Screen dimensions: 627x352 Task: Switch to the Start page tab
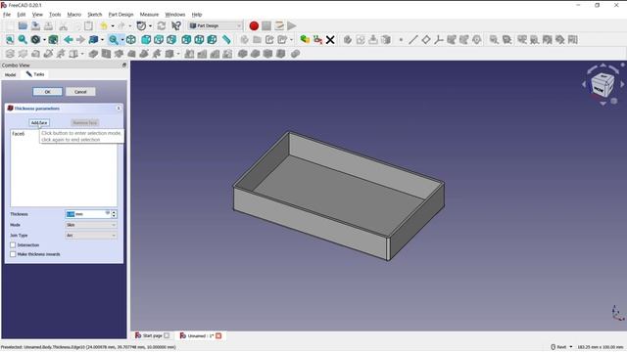coord(152,335)
